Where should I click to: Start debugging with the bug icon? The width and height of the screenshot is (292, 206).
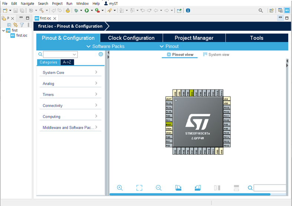[x=76, y=10]
